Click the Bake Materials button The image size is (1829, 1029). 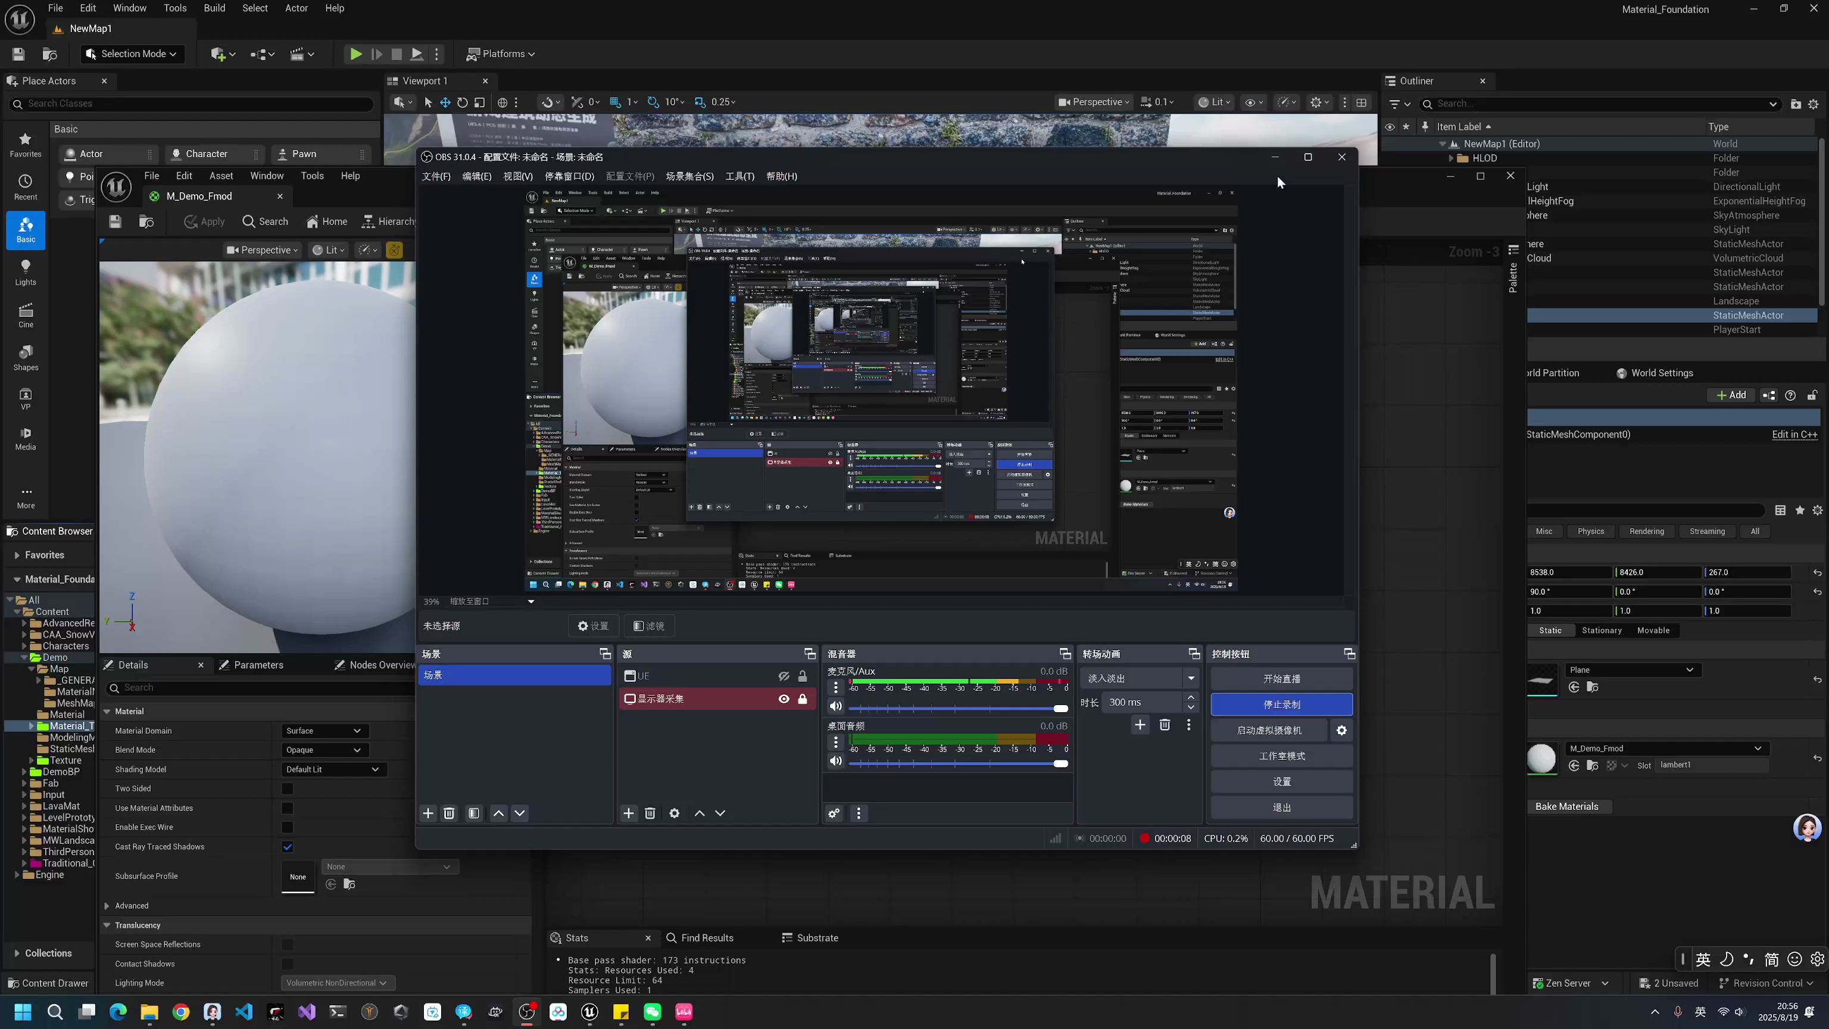point(1567,807)
